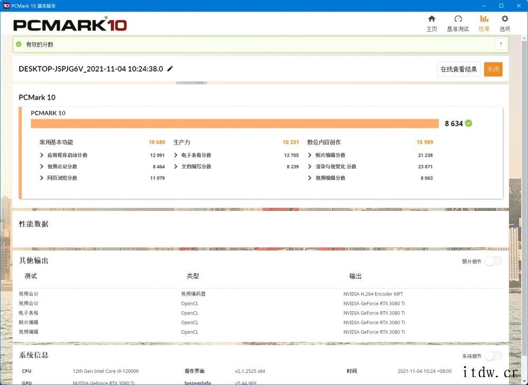This screenshot has height=385, width=528.
Task: Click the 视频编辑 test row name
Action: click(29, 332)
